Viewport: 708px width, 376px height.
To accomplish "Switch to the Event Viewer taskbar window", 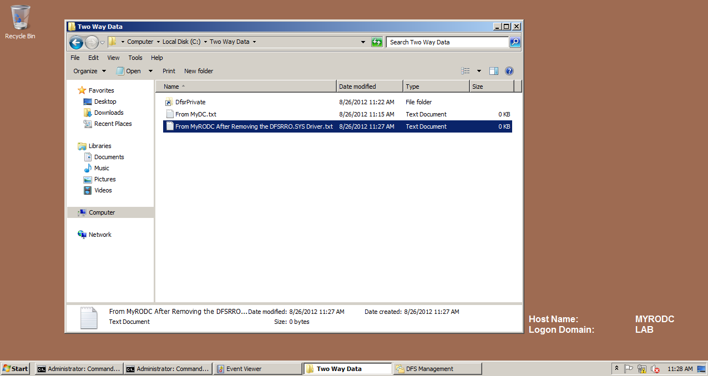I will tap(257, 369).
